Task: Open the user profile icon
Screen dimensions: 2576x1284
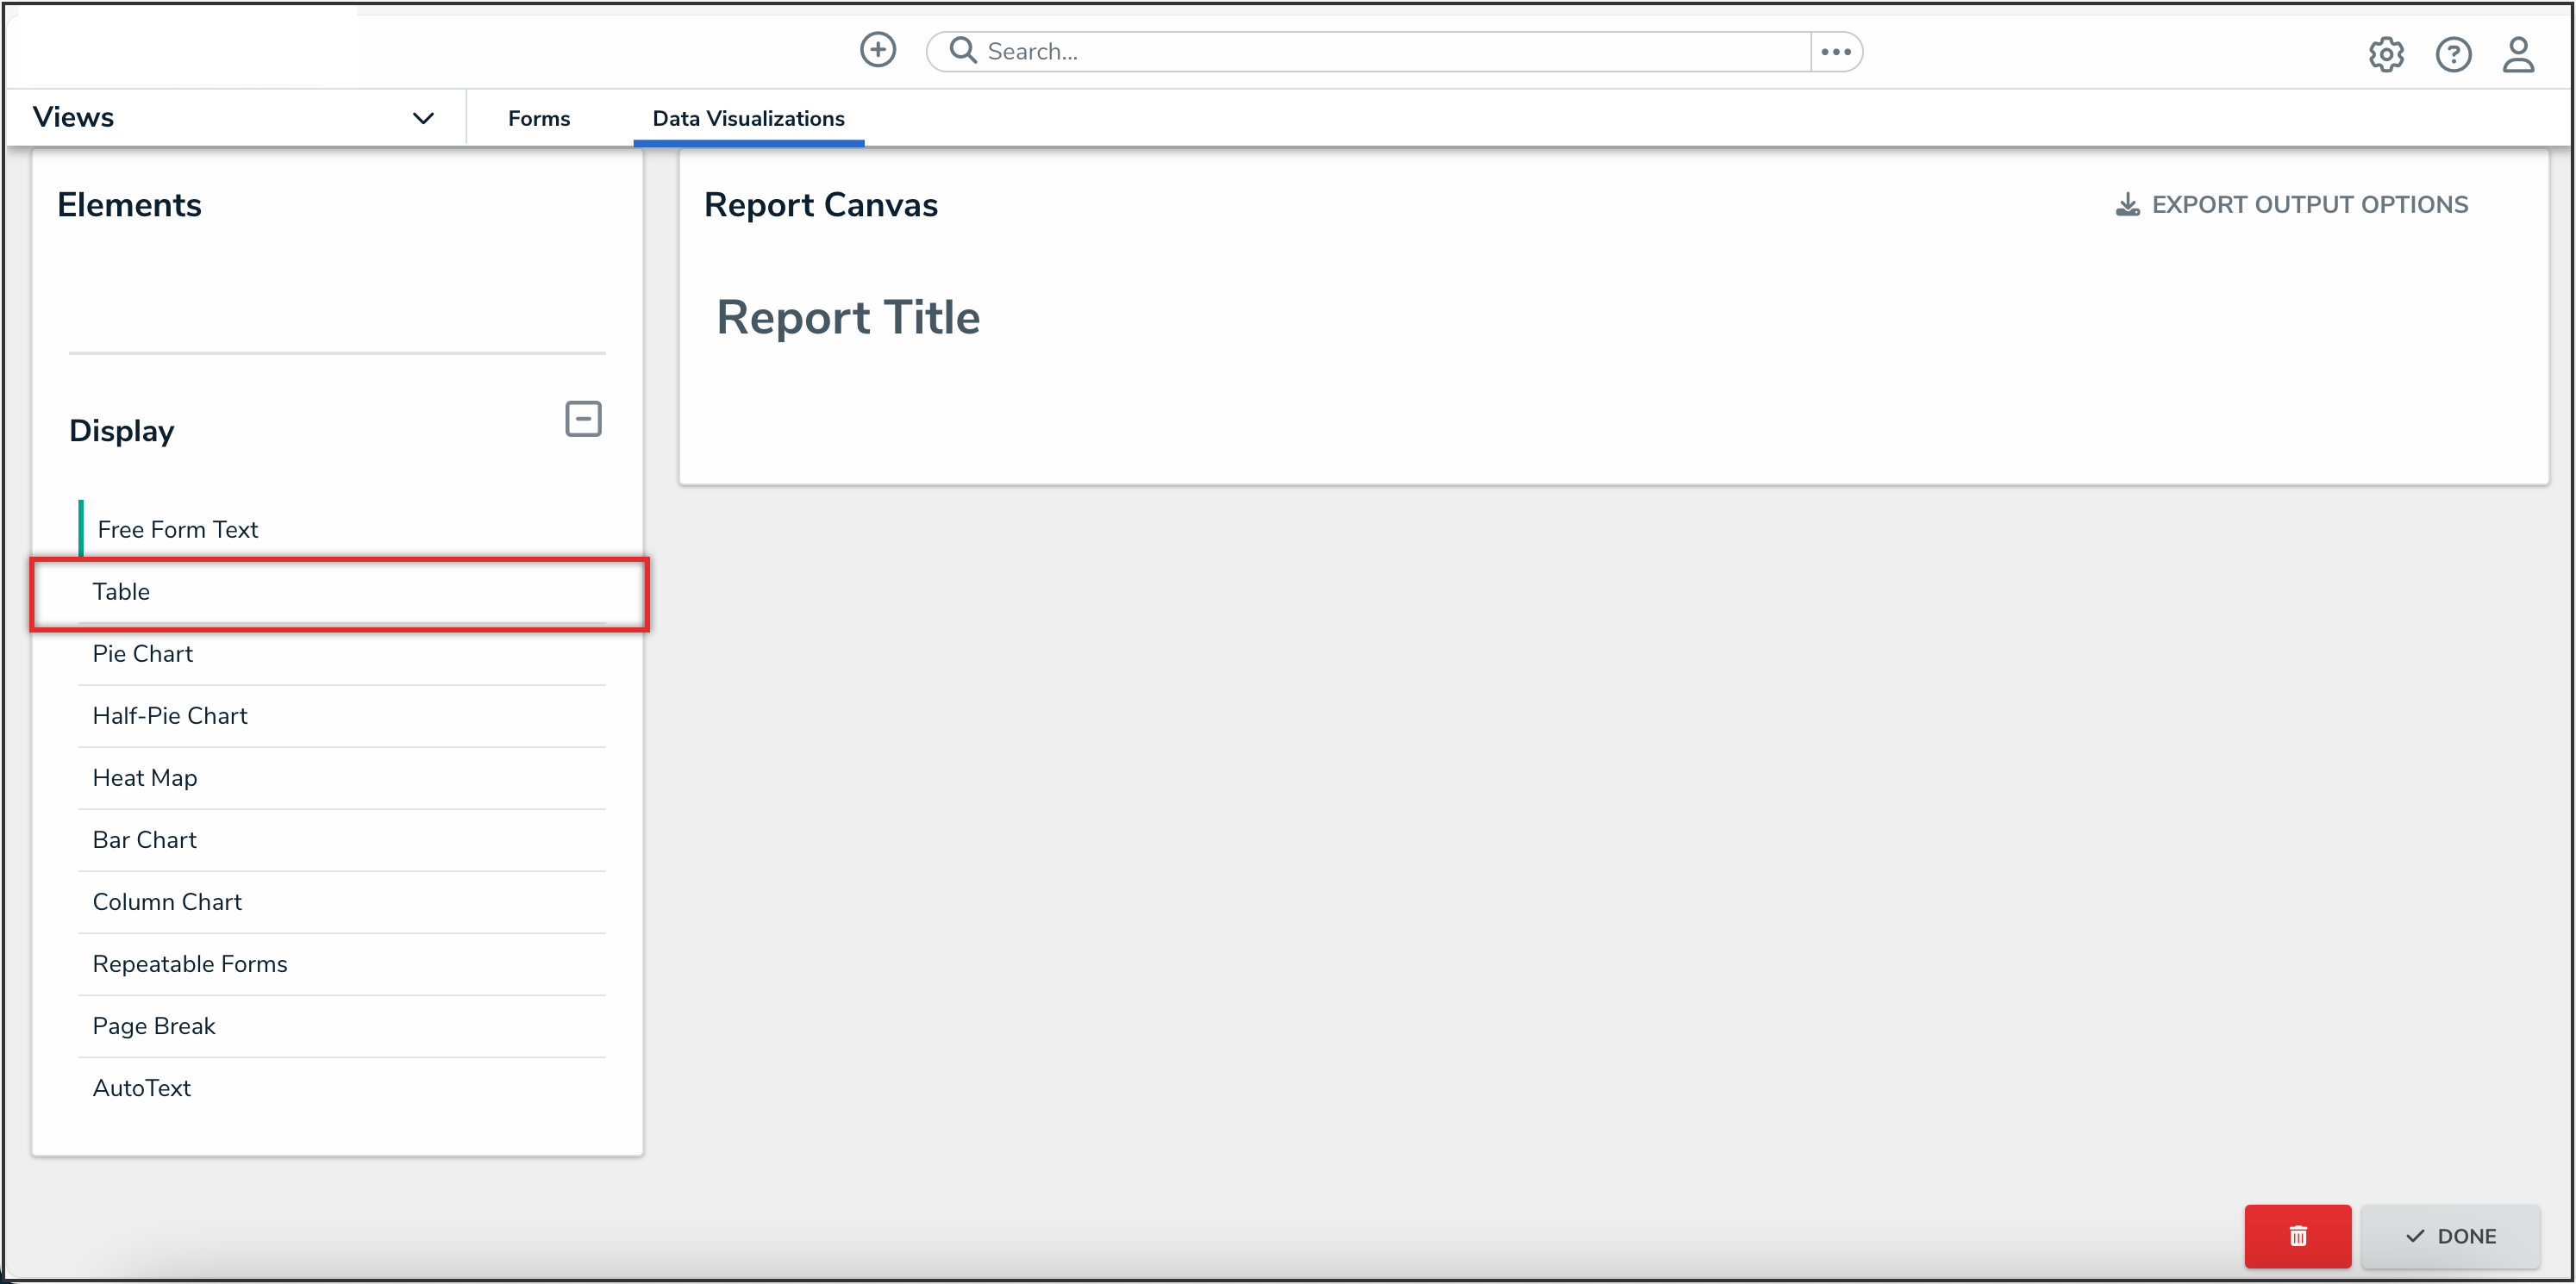Action: point(2517,54)
